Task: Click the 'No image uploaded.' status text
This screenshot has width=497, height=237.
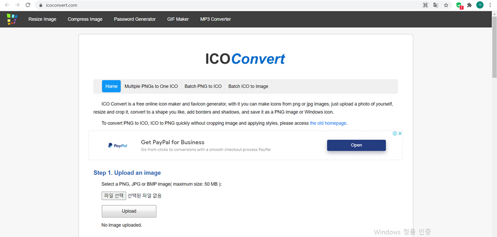Action: pyautogui.click(x=122, y=225)
